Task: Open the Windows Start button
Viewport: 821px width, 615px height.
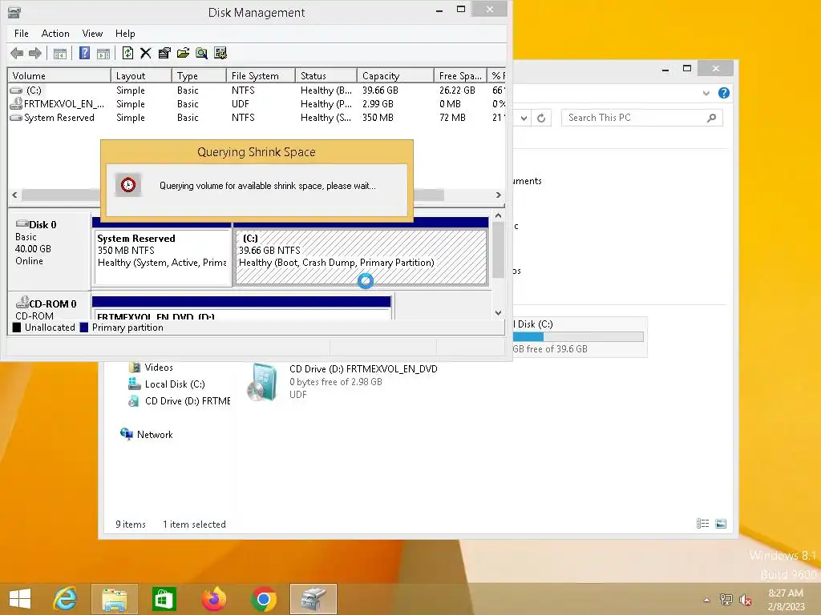Action: 20,599
